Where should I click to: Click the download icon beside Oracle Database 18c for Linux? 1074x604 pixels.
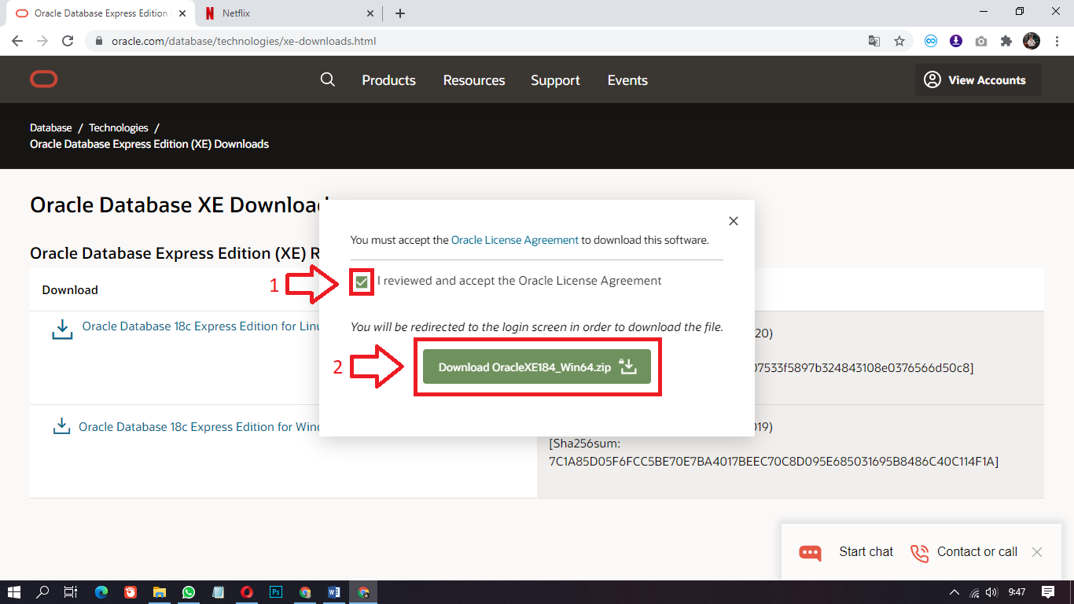tap(61, 328)
